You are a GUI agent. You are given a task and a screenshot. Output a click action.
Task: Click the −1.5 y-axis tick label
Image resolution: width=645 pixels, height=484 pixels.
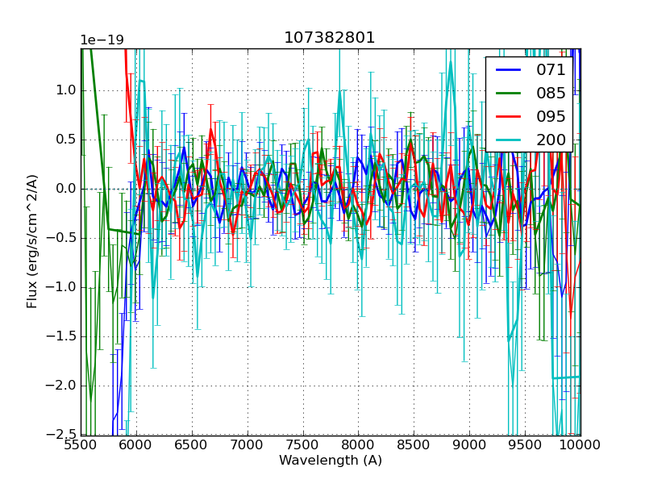(60, 336)
